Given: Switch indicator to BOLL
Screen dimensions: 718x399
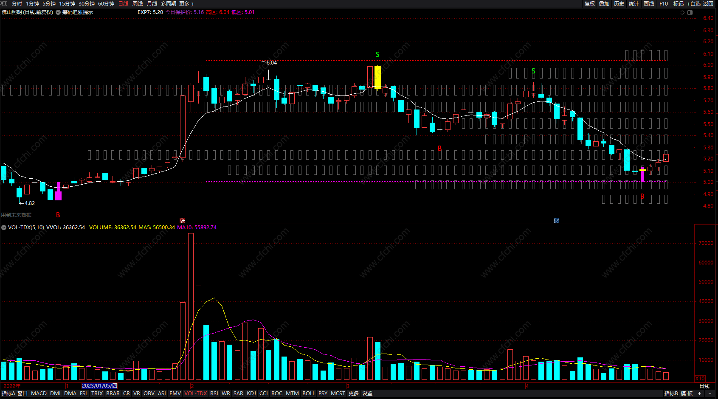Looking at the screenshot, I should click(x=309, y=393).
